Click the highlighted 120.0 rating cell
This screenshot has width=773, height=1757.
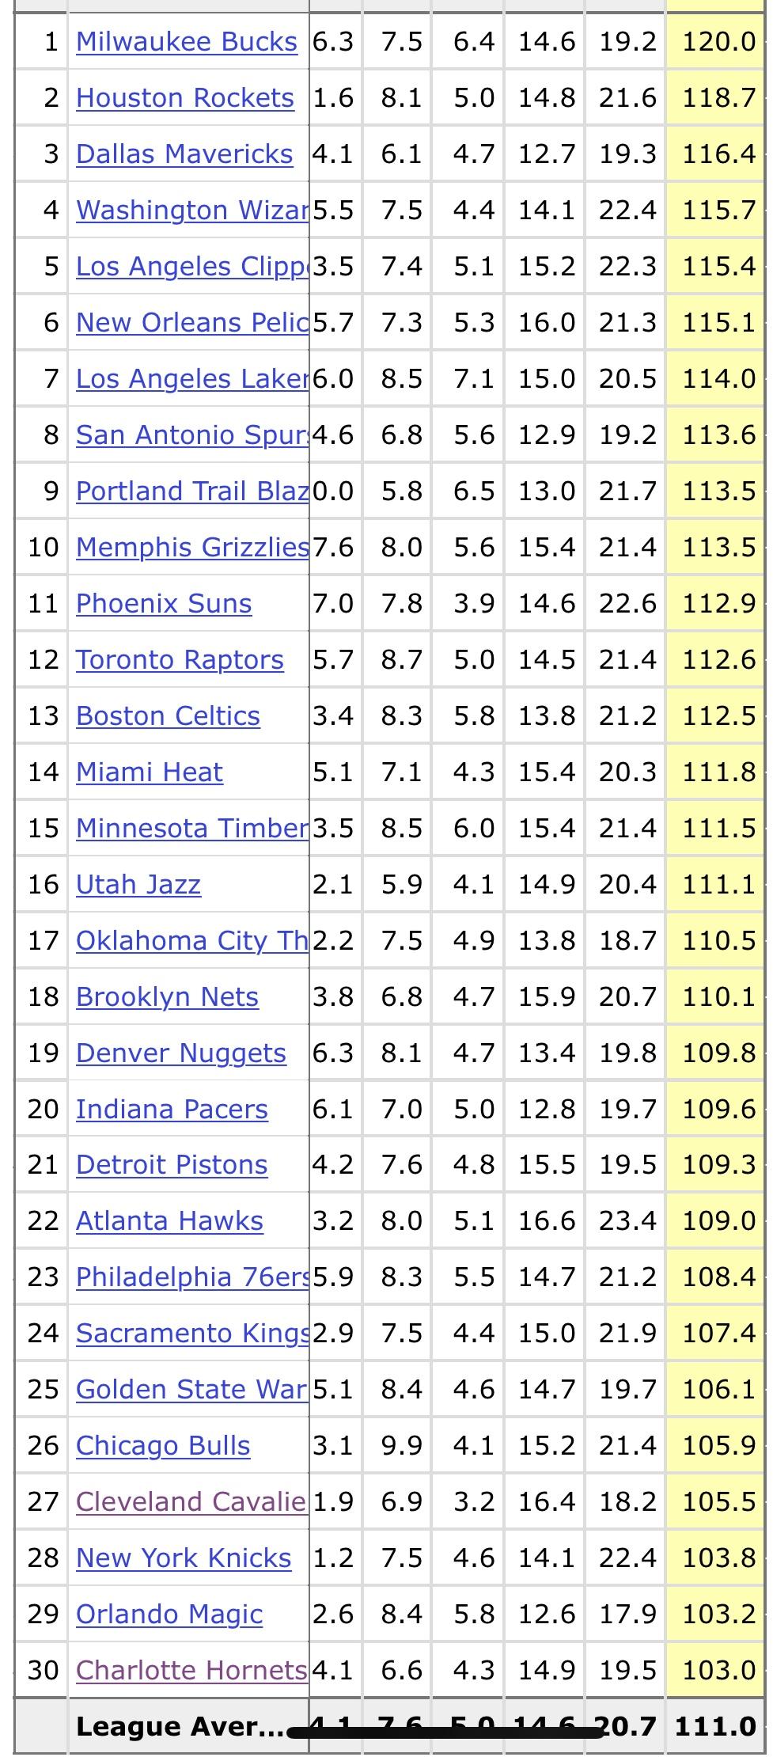[x=718, y=41]
